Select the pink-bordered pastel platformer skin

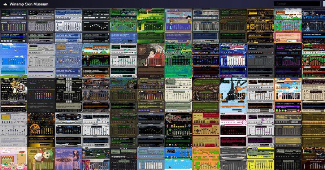tap(288, 95)
